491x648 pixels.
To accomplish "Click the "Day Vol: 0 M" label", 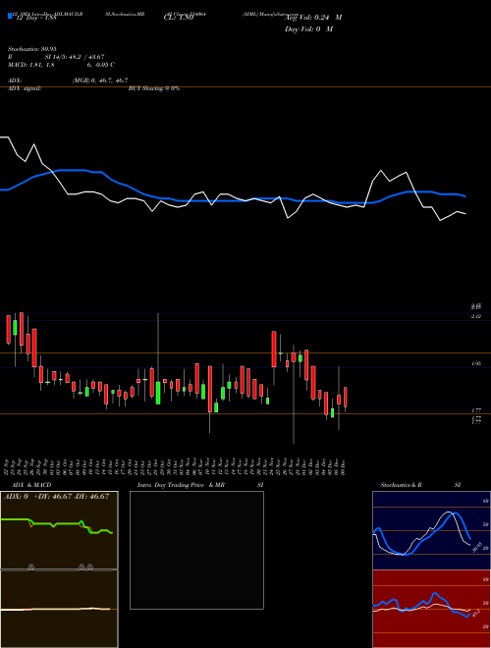I will pos(308,29).
